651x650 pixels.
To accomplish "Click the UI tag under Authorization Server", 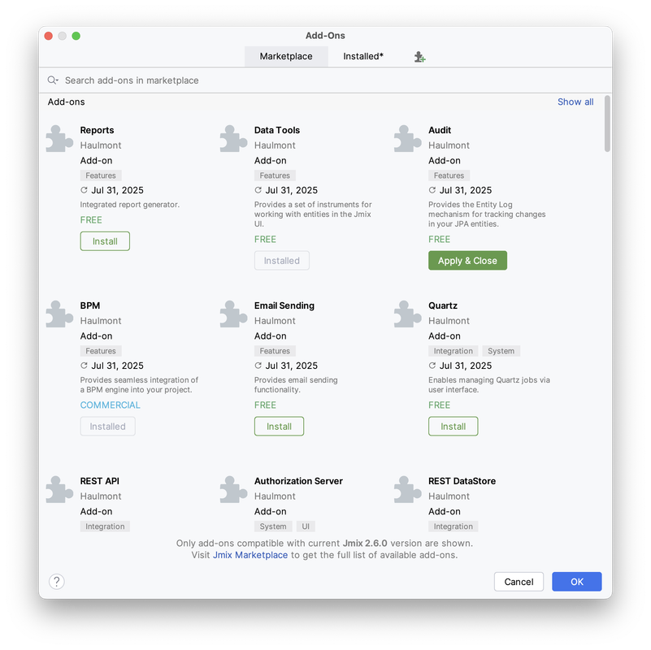I will 306,526.
